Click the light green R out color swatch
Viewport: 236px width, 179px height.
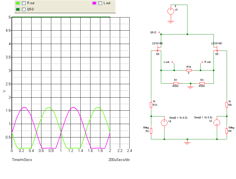point(18,3)
